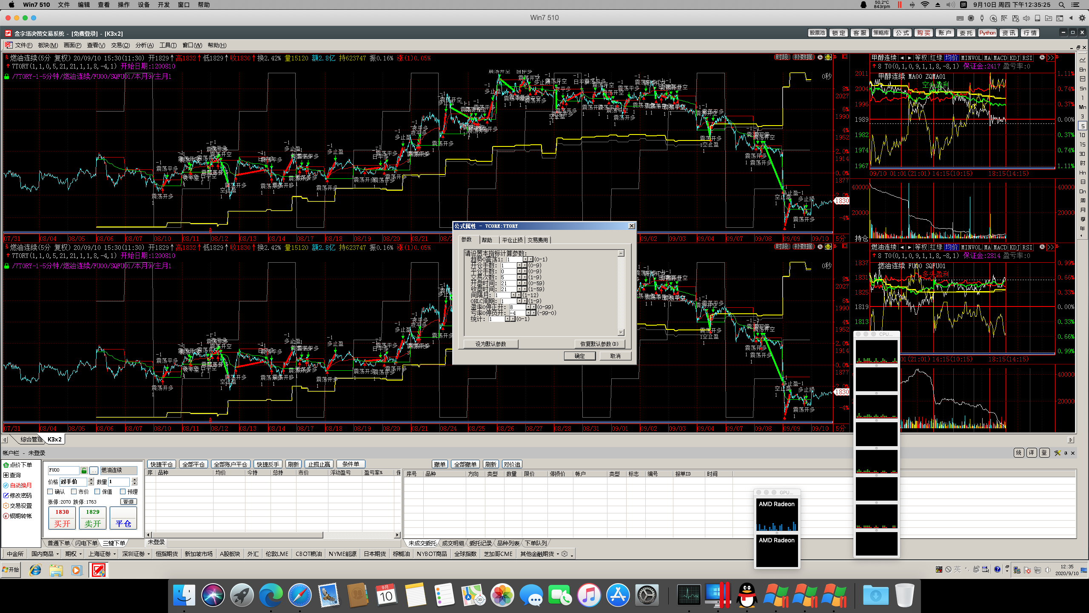Screen dimensions: 1089x613
Task: Click the positions table horizontal scrollbar
Action: (273, 535)
